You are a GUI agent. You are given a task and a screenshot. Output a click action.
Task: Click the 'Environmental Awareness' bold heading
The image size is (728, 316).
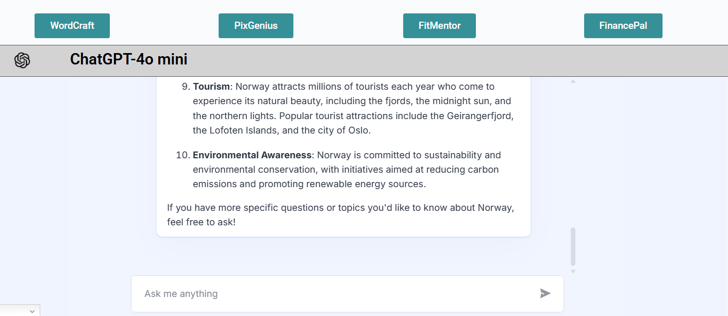tap(252, 155)
